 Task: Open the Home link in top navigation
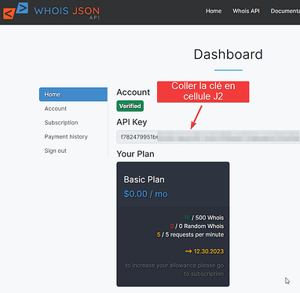click(x=214, y=11)
